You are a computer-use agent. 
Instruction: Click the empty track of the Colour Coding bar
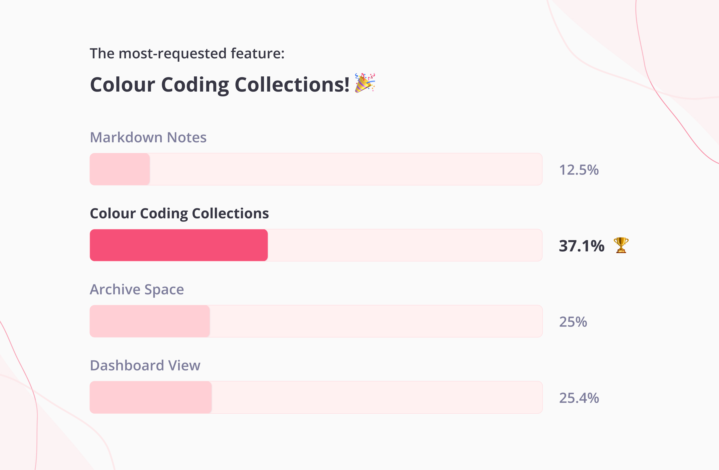(x=405, y=245)
